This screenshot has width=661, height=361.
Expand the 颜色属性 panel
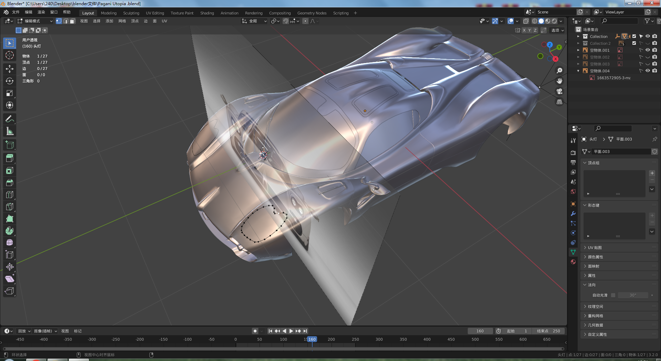click(619, 257)
